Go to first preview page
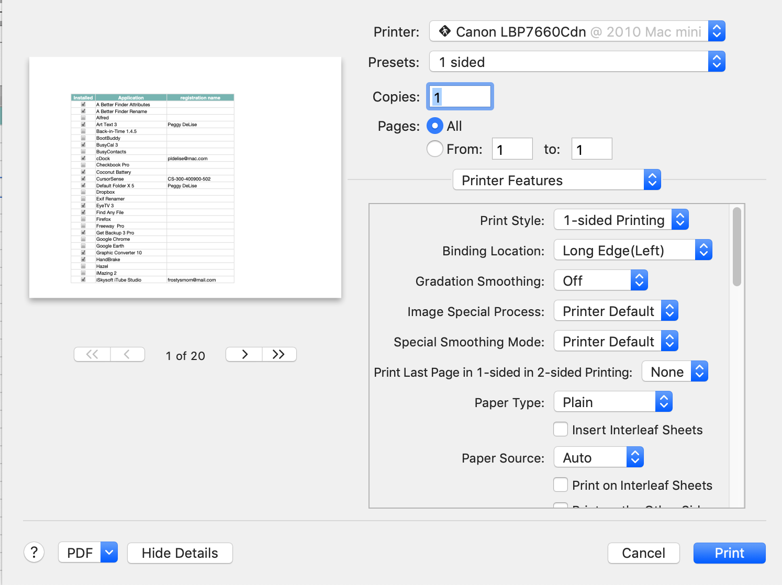The width and height of the screenshot is (782, 585). (x=92, y=354)
